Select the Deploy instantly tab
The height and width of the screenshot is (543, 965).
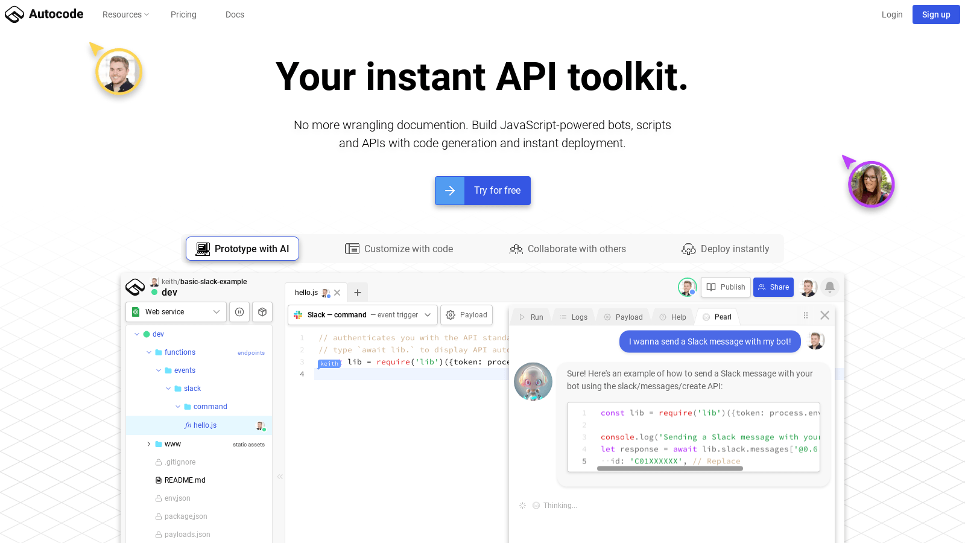726,249
